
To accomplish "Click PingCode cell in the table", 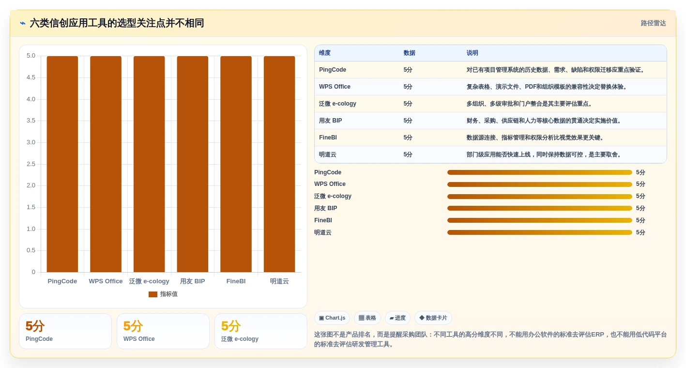I will (333, 70).
